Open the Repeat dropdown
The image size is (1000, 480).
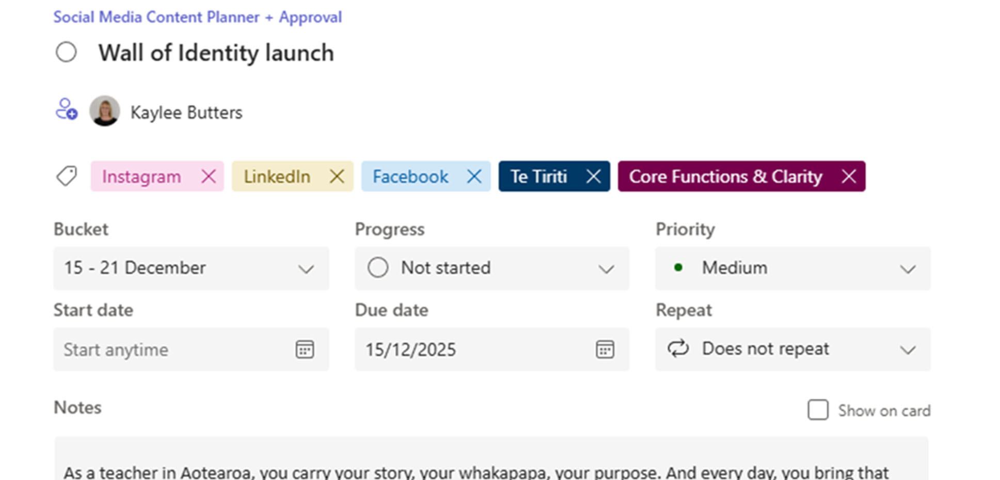click(x=792, y=349)
